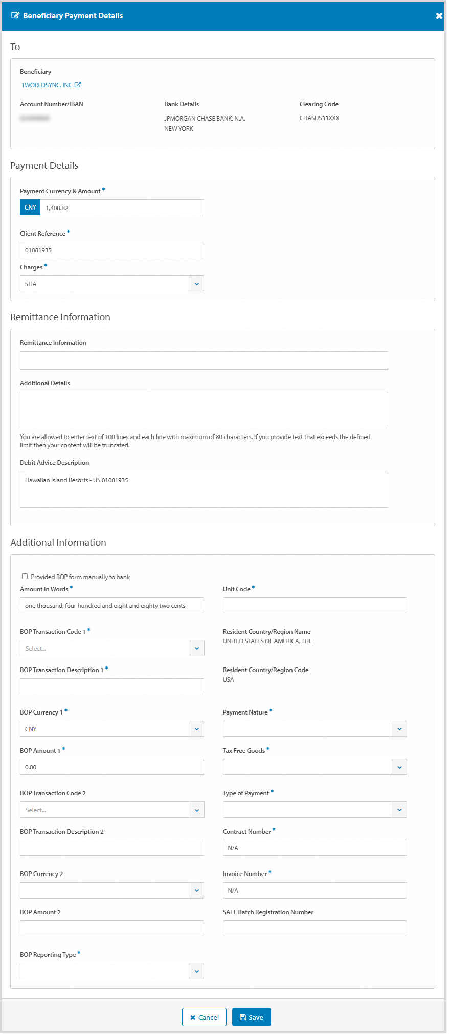This screenshot has height=1036, width=449.
Task: Open the Tax Free Goods dropdown
Action: [399, 767]
